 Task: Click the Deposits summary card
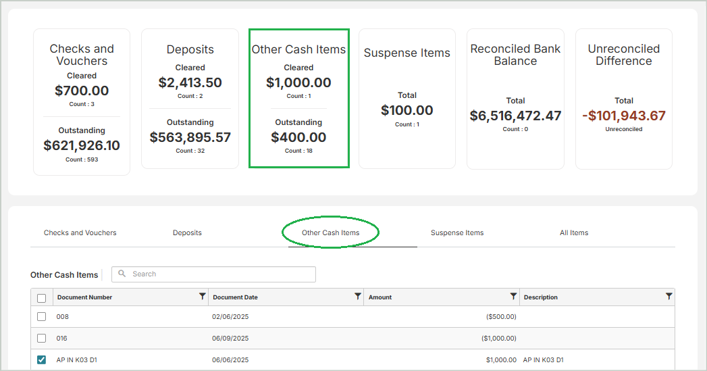(x=190, y=99)
